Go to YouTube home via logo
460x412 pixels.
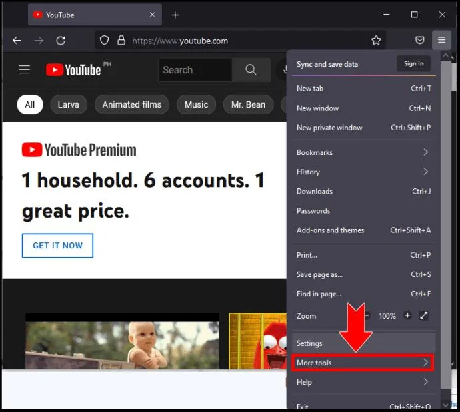tap(73, 70)
